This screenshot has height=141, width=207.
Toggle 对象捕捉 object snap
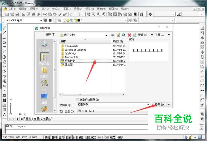[78, 137]
